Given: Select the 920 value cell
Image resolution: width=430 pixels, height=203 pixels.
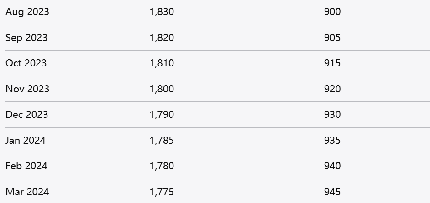Looking at the screenshot, I should tap(332, 89).
